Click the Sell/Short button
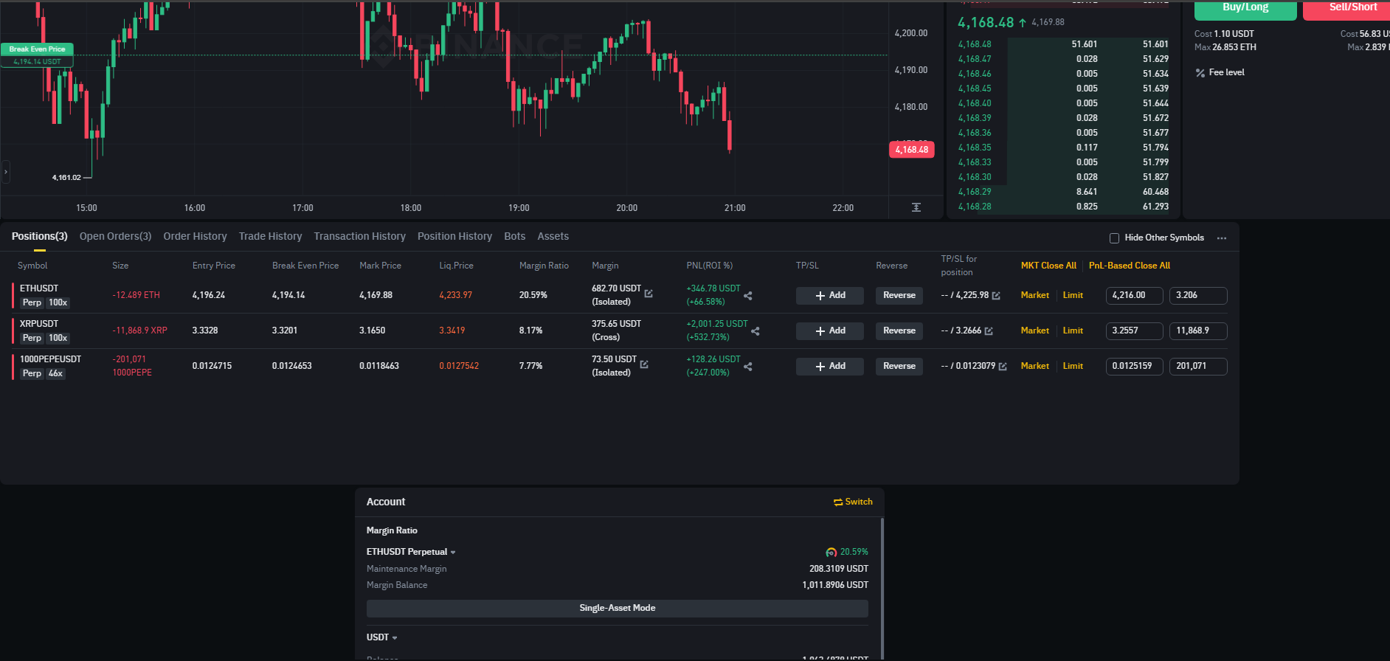The width and height of the screenshot is (1390, 661). pos(1346,9)
